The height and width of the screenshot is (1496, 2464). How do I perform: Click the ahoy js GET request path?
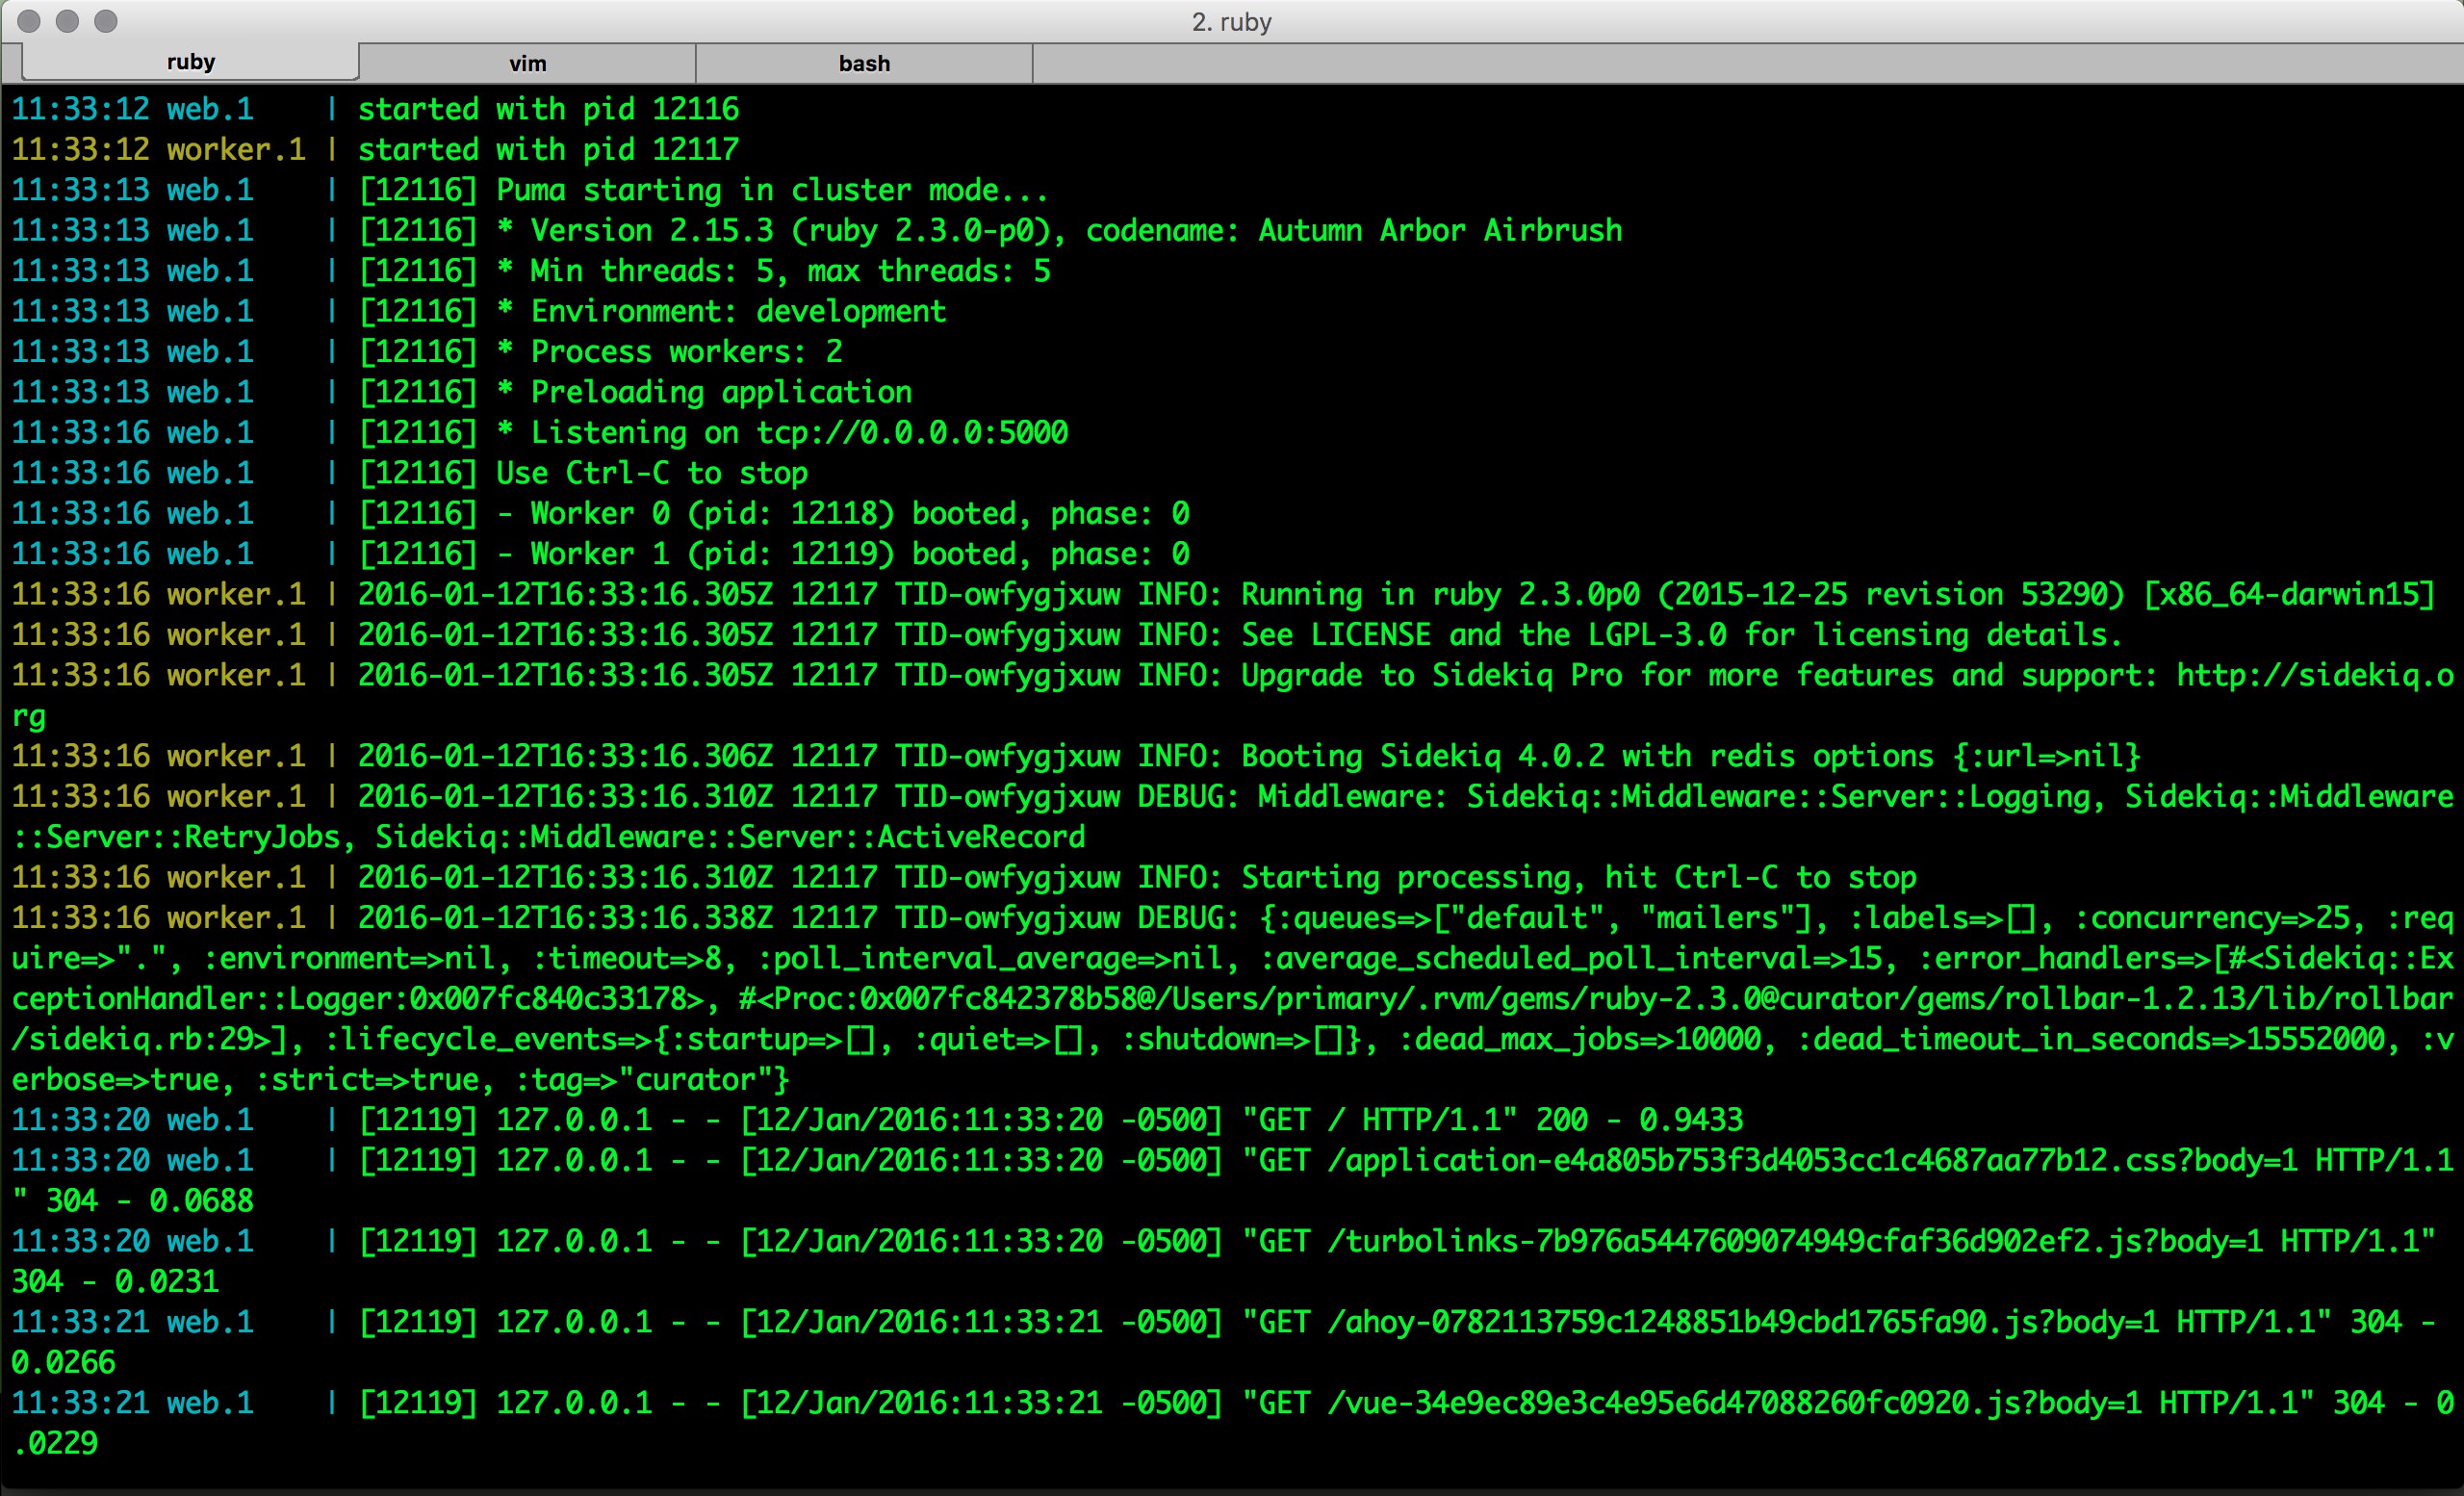(x=1744, y=1322)
